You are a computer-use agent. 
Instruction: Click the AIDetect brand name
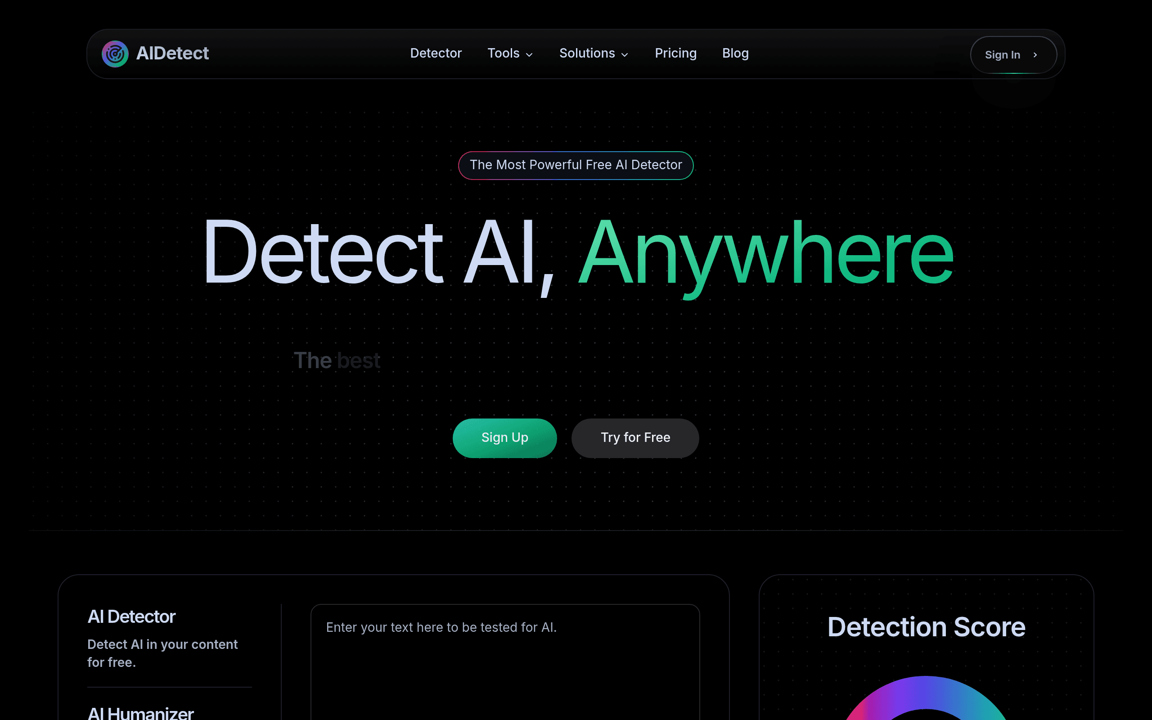point(172,54)
